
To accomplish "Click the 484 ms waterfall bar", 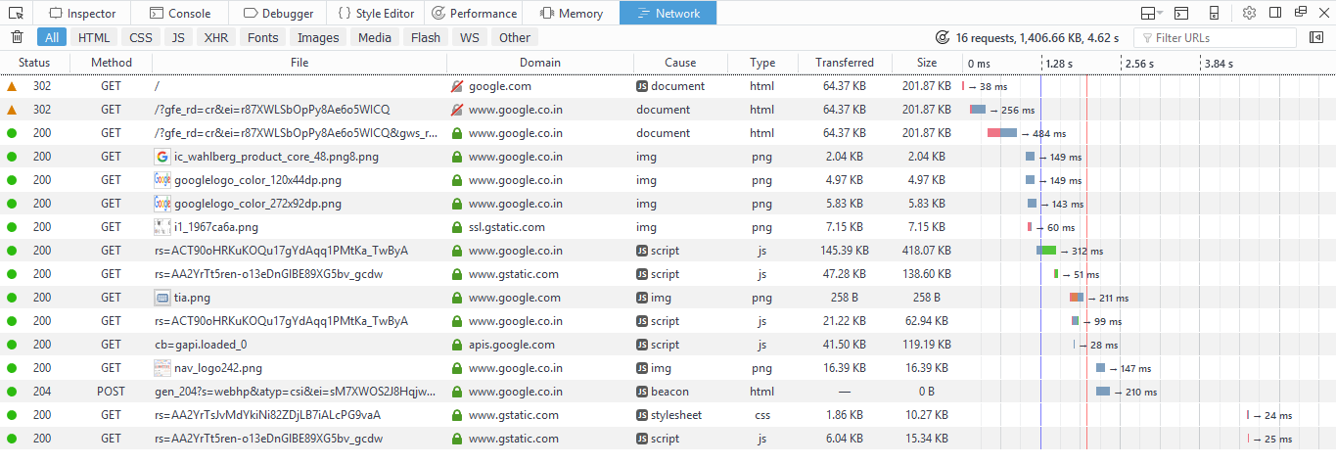I will tap(1002, 133).
